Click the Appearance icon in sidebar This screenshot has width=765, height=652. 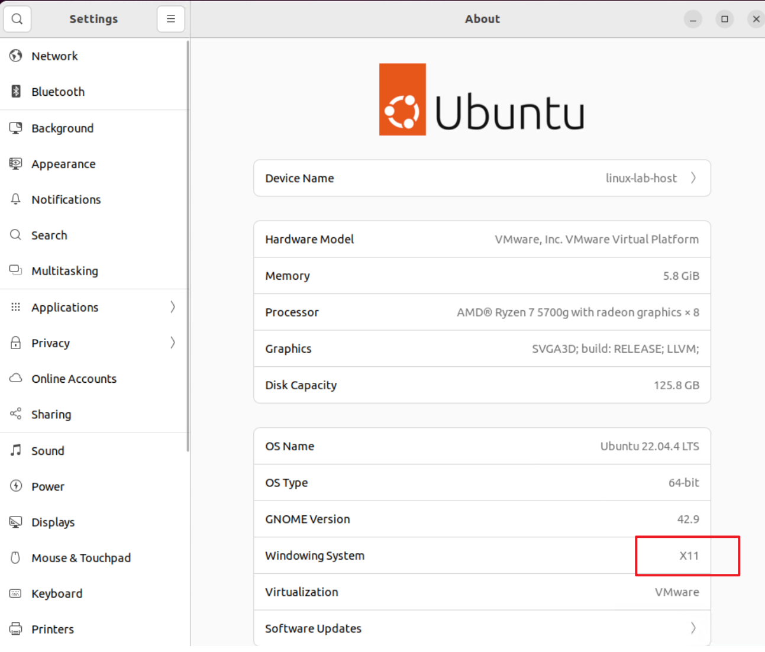[x=16, y=163]
